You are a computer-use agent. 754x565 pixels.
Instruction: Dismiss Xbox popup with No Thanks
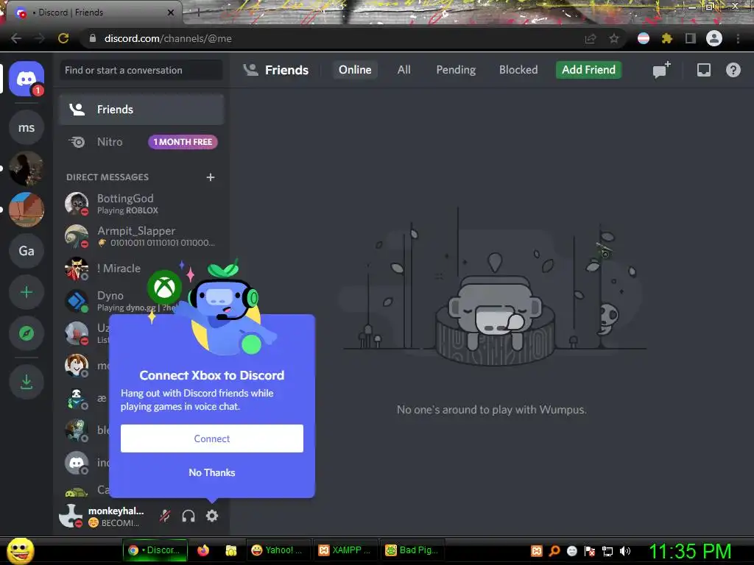pos(212,473)
